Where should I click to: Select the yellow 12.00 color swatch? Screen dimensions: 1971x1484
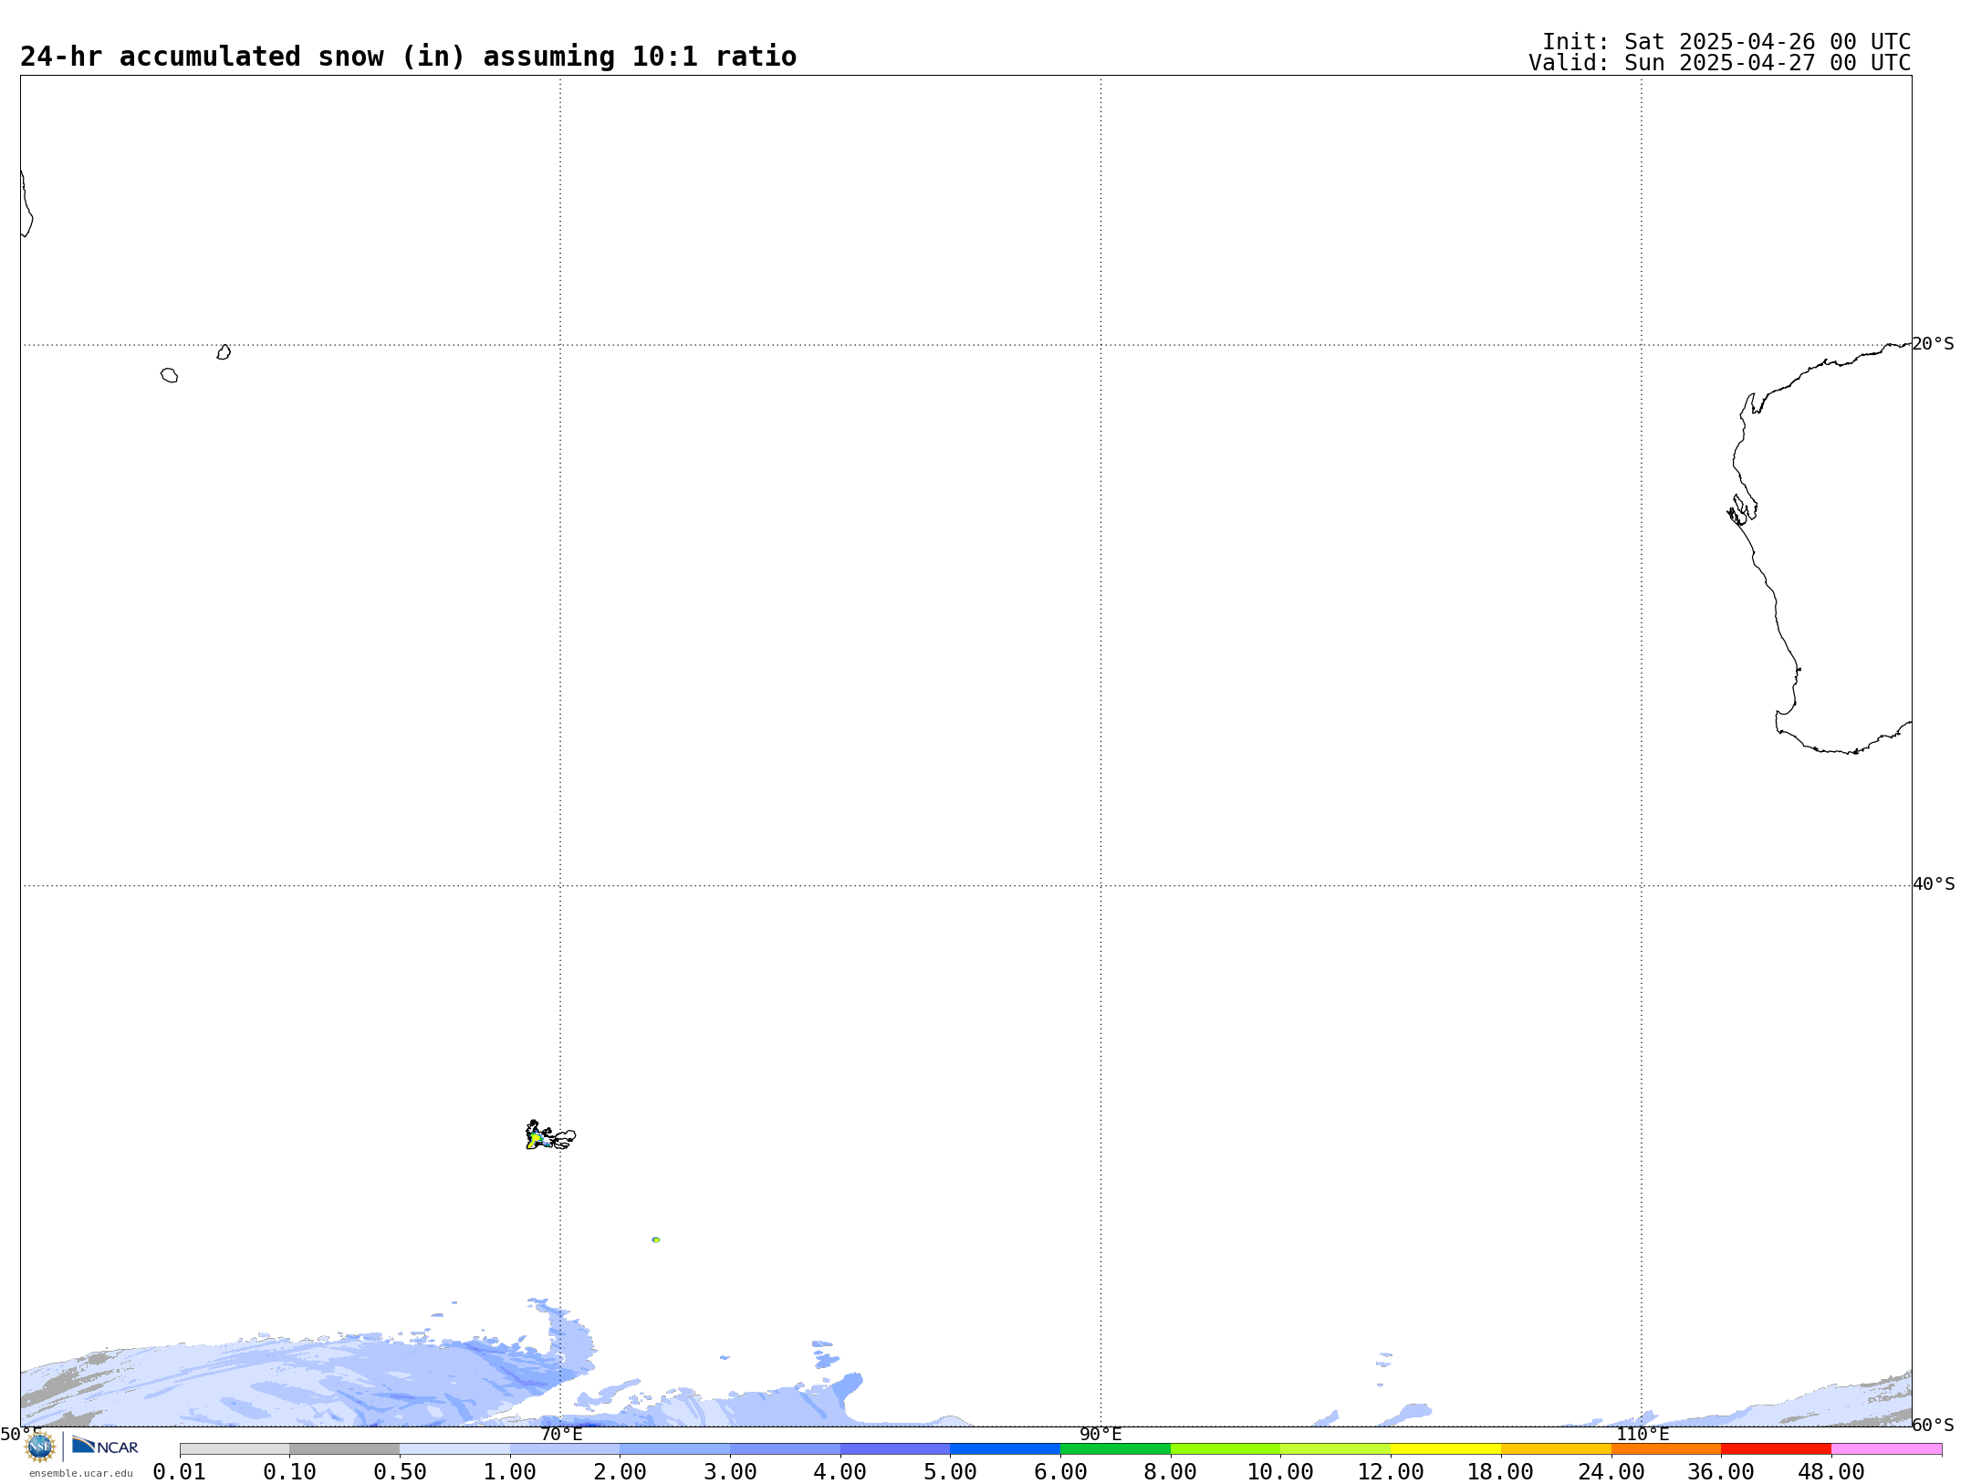1445,1449
